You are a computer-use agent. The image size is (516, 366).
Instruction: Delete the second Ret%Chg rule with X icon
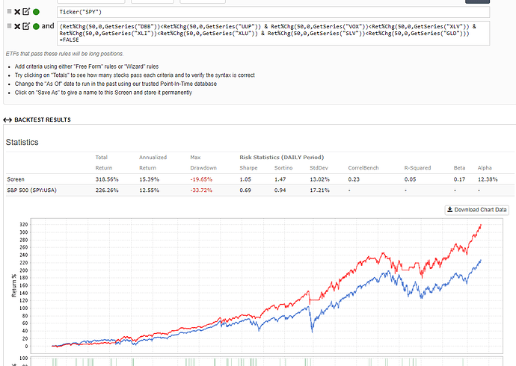(17, 26)
